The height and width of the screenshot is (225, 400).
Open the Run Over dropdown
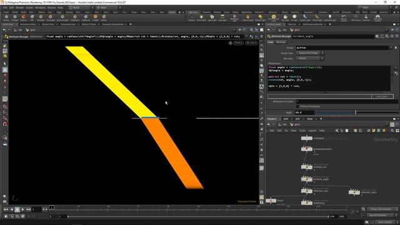click(310, 58)
